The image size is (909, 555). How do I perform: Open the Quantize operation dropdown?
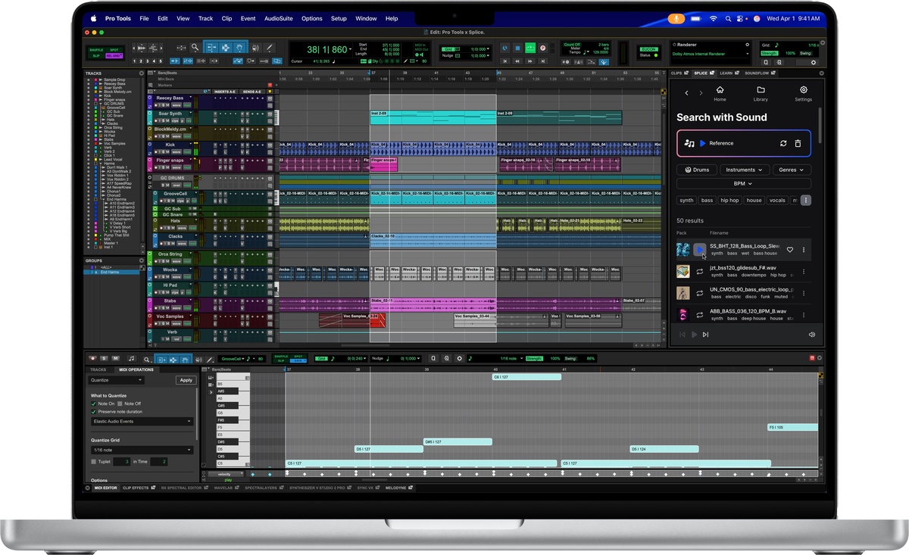pos(116,380)
